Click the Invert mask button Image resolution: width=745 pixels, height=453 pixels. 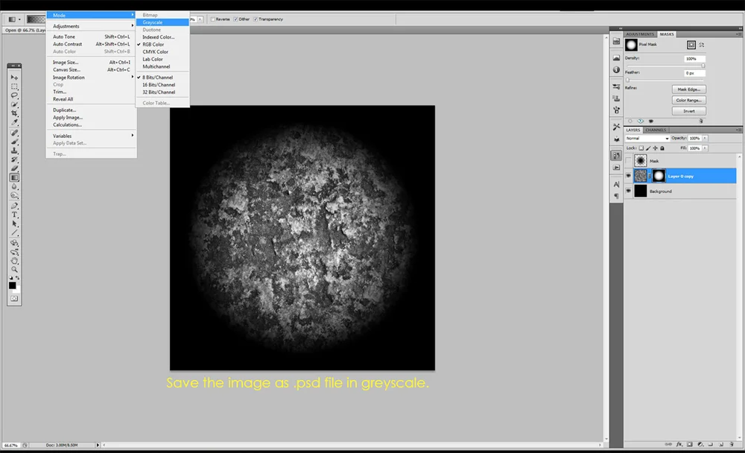click(x=689, y=111)
